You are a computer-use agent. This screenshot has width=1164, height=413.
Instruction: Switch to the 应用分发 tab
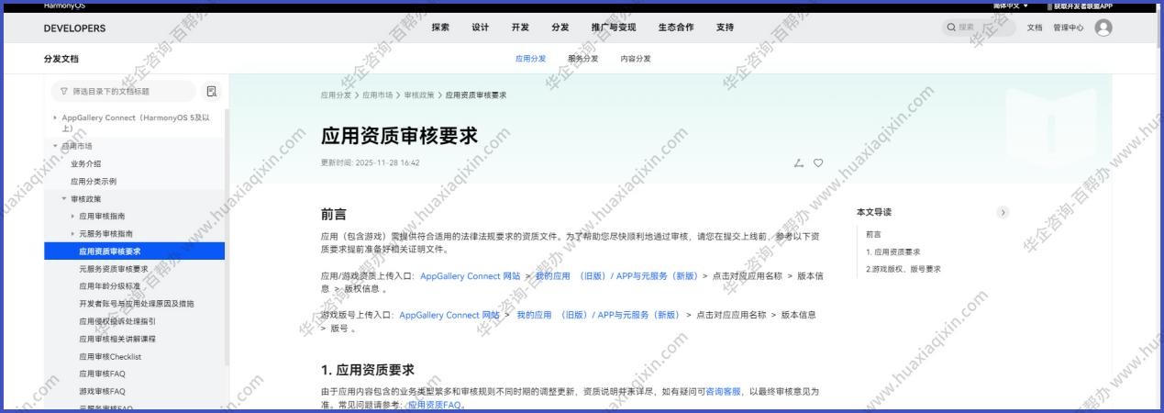click(x=530, y=58)
